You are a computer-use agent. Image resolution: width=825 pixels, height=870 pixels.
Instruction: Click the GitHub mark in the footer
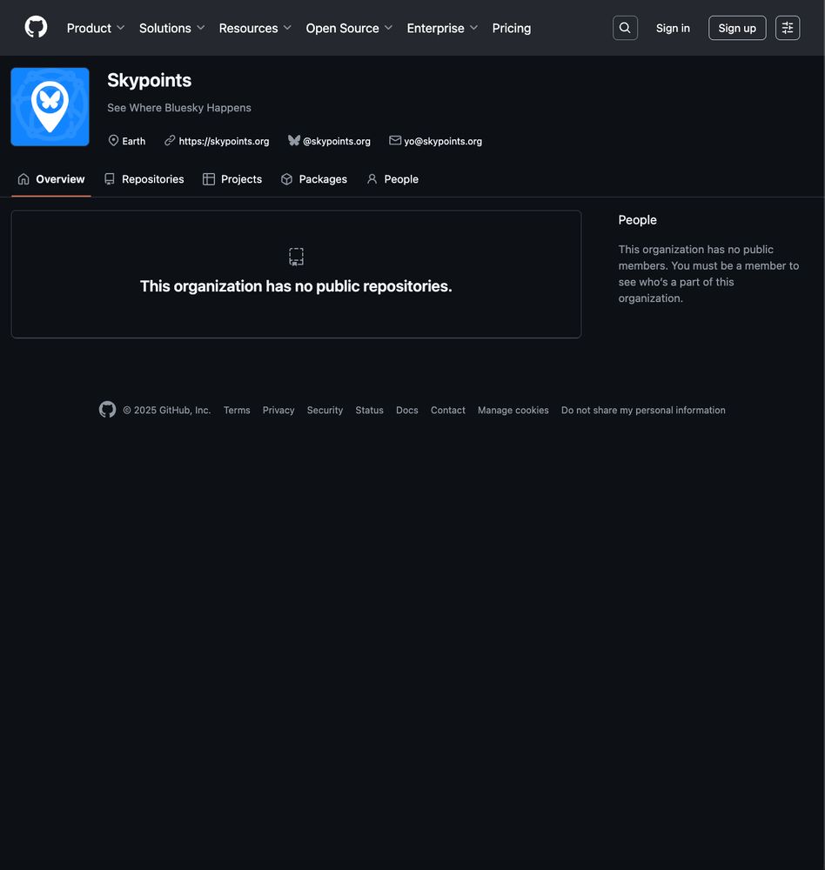[x=107, y=410]
